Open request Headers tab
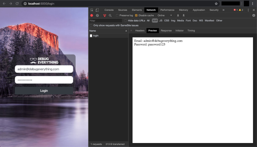The image size is (257, 147). [x=140, y=30]
